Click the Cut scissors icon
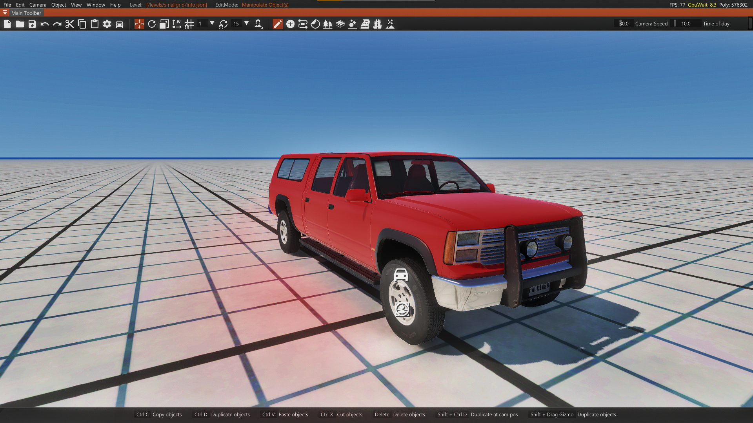The image size is (753, 423). (69, 24)
